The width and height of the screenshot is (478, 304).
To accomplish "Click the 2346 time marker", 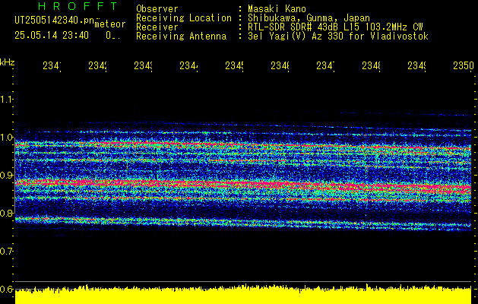I will coord(280,66).
